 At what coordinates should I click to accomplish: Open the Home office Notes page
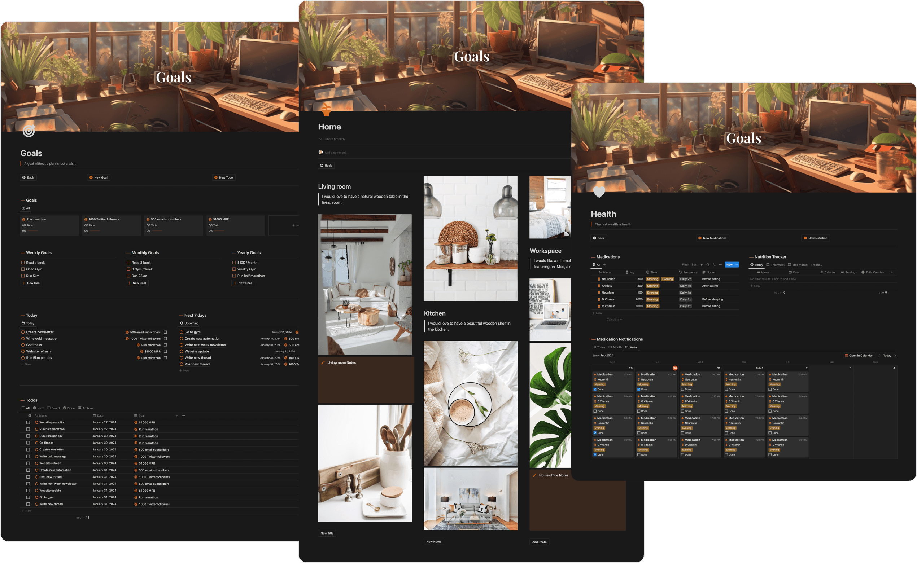coord(554,475)
